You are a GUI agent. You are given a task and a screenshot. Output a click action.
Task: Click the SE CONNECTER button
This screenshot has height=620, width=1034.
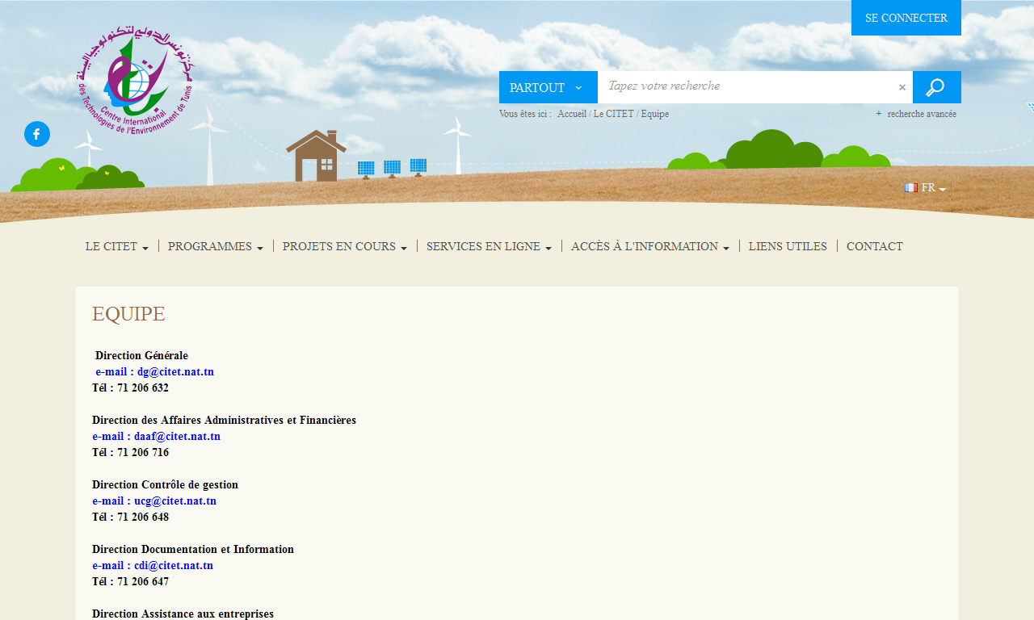906,18
